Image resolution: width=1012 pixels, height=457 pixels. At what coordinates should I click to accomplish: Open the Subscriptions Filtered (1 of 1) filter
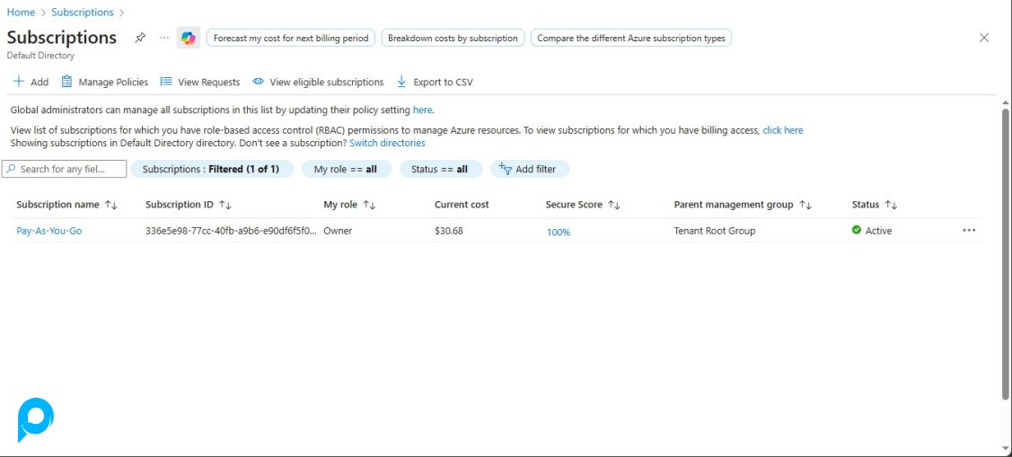coord(212,169)
